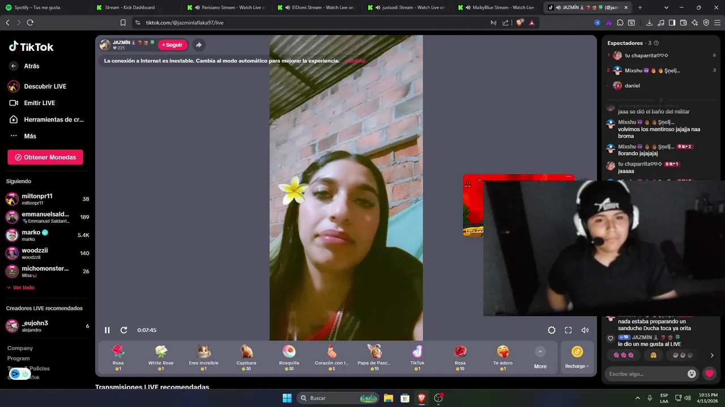Send the Capibara gift

[x=246, y=358]
